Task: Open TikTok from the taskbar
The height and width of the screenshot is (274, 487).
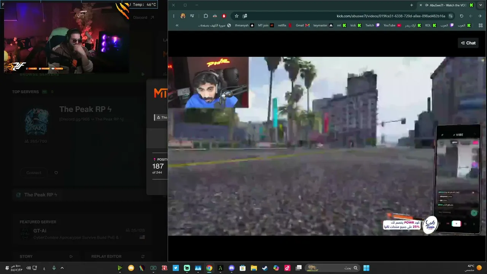Action: (x=287, y=268)
